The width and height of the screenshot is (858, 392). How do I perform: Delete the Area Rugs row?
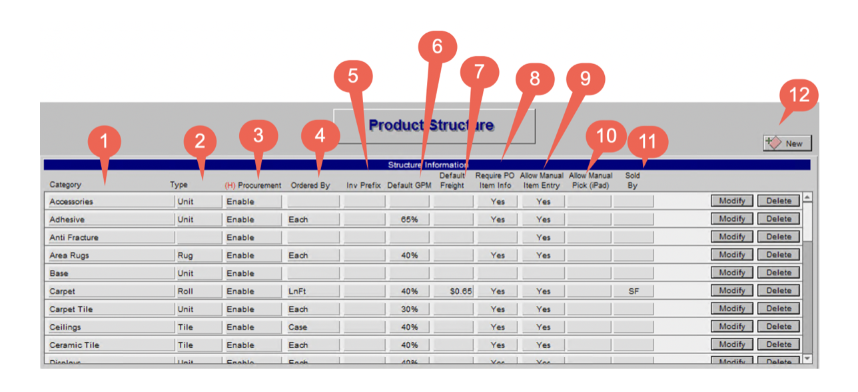[x=779, y=255]
